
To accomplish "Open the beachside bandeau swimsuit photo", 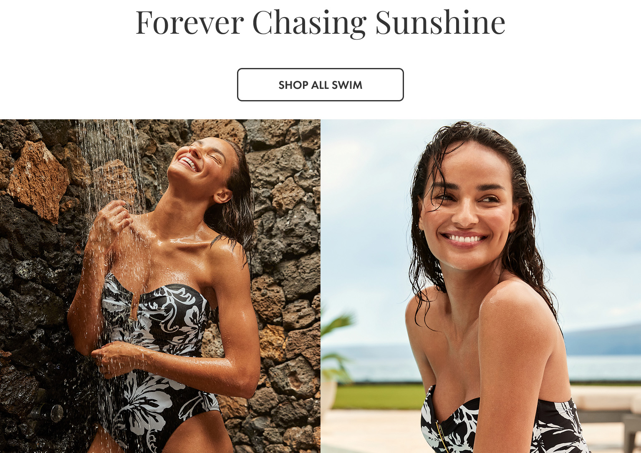I will 481,286.
